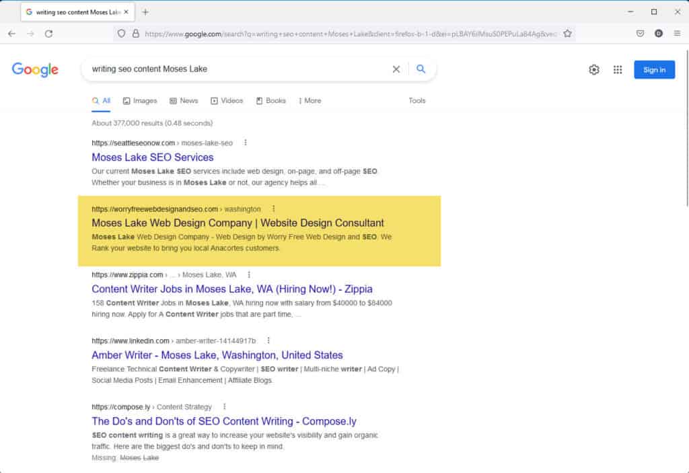This screenshot has width=689, height=473.
Task: Open the search Tools options
Action: click(417, 101)
